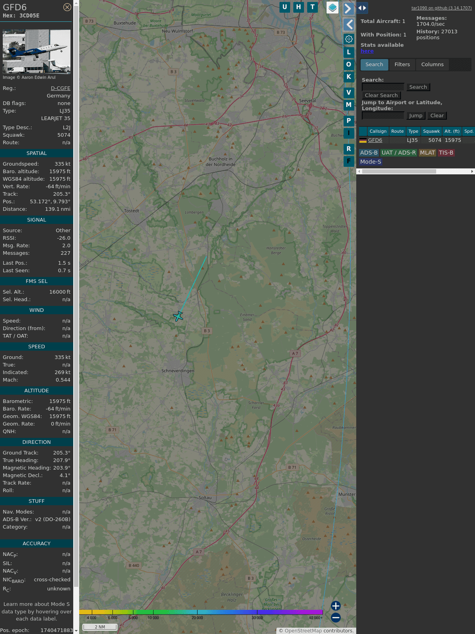Focus the Search input field
475x634 pixels.
(383, 87)
